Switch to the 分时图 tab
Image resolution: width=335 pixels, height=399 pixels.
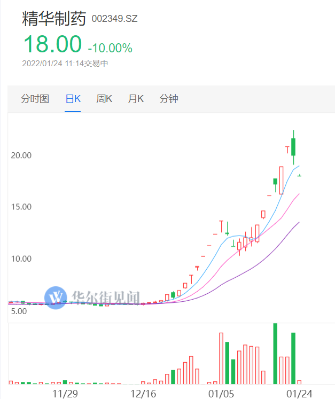[x=35, y=99]
